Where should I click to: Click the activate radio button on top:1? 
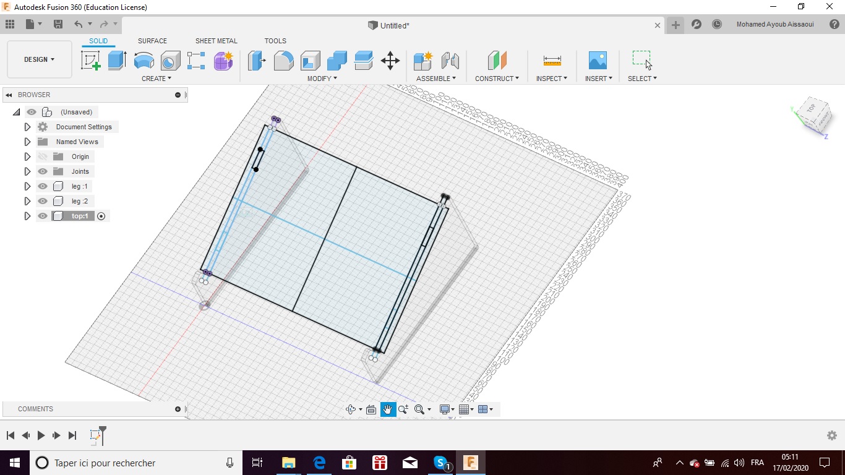[x=101, y=216]
